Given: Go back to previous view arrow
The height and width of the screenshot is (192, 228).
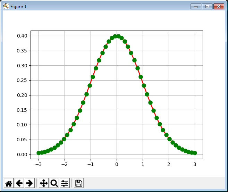Looking at the screenshot, I should point(19,183).
